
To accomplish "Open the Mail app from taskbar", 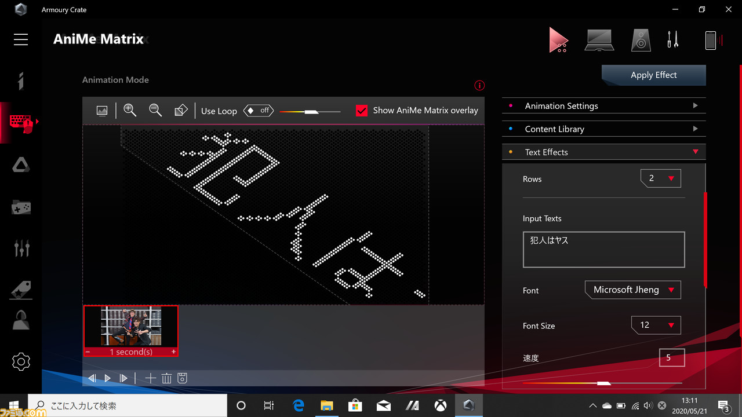I will point(384,406).
